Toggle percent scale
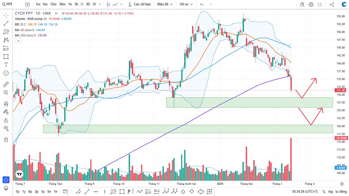Viewport: 349px width, 196px height. pos(324,191)
